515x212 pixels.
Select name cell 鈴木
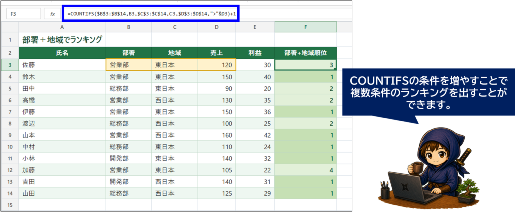click(x=62, y=77)
